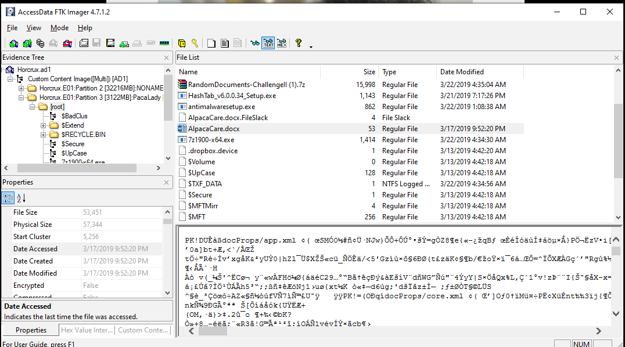Viewport: 625px width, 347px height.
Task: Click the yellow safe Obtain Protected Files icon
Action: coord(182,44)
